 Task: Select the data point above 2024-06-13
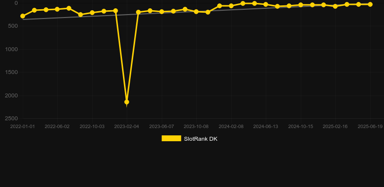266,5
